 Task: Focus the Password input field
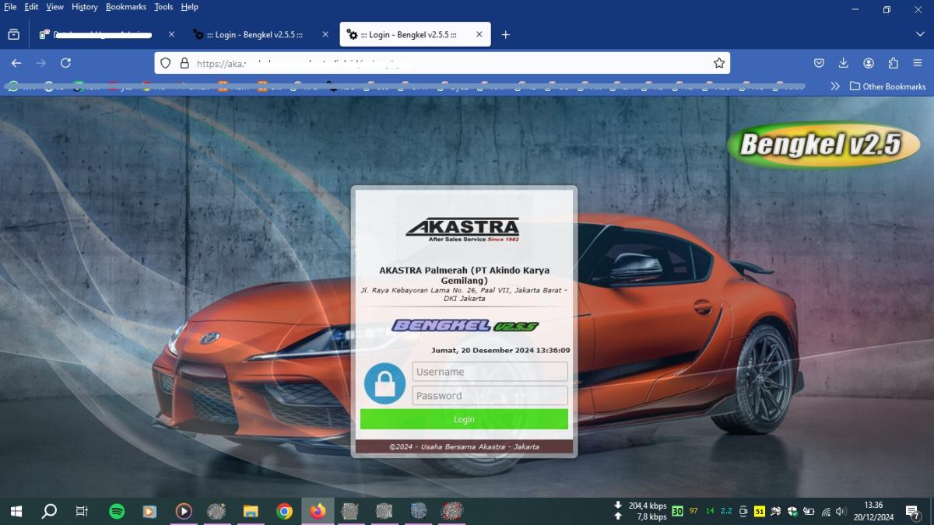point(490,396)
